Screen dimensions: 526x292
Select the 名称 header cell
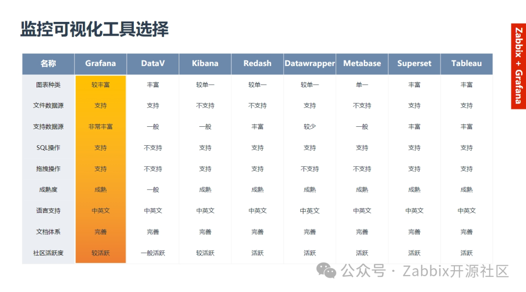pos(48,64)
